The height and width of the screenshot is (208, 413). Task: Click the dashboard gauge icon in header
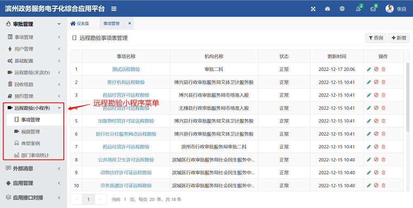coord(328,9)
